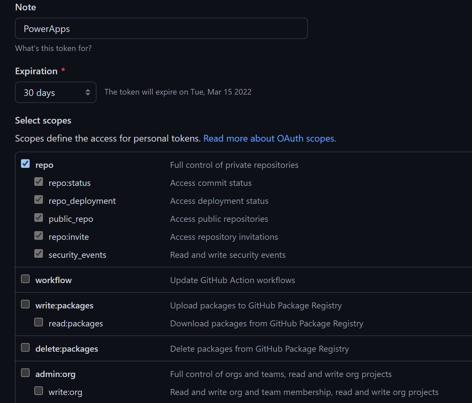
Task: Enable the workflow scope checkbox
Action: tap(25, 279)
